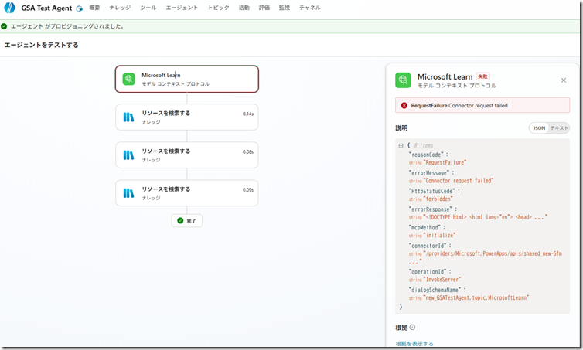The width and height of the screenshot is (583, 350).
Task: Click the agent edit icon beside GSA Test Agent
Action: click(79, 8)
